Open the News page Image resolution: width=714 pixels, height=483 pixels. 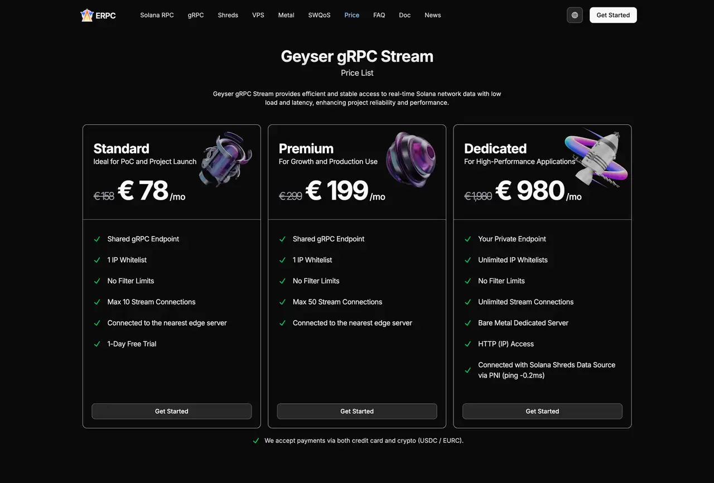pos(432,15)
